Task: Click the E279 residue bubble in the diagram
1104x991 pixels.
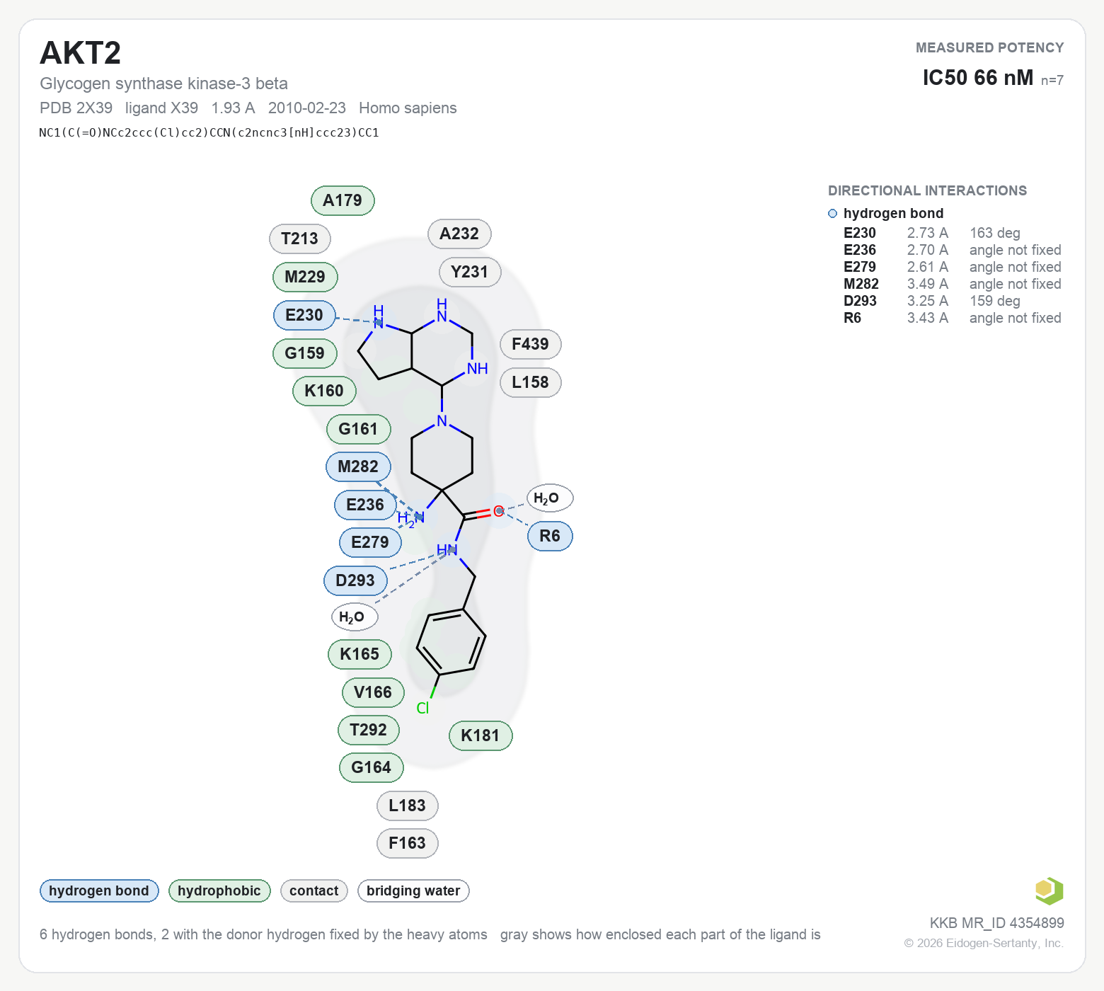Action: [x=370, y=542]
